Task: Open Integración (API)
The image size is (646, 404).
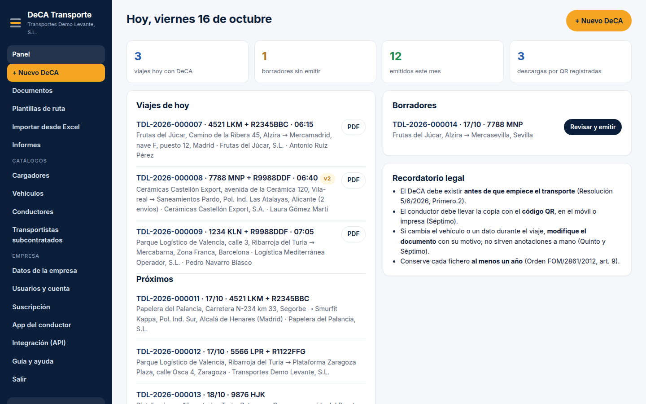Action: tap(56, 343)
